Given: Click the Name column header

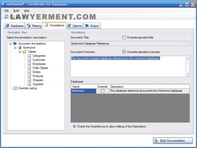Looking at the screenshot, I should pos(84,87).
